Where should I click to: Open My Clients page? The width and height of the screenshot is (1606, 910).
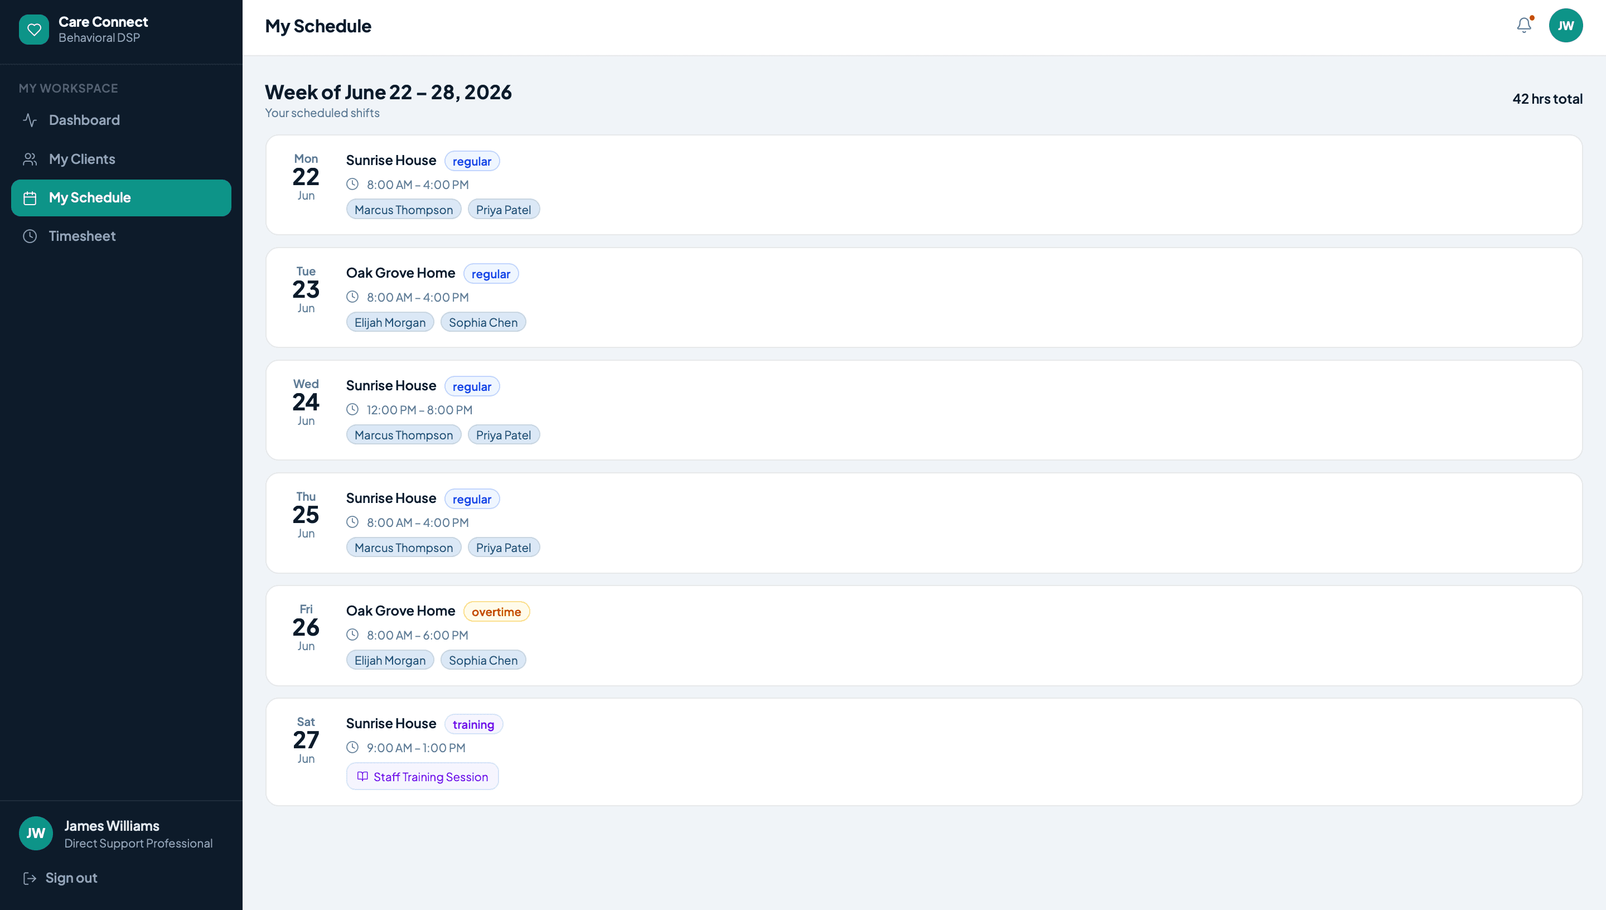tap(121, 159)
